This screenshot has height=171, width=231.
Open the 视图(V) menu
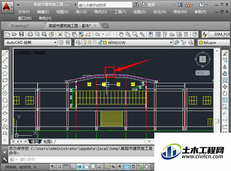click(x=62, y=12)
